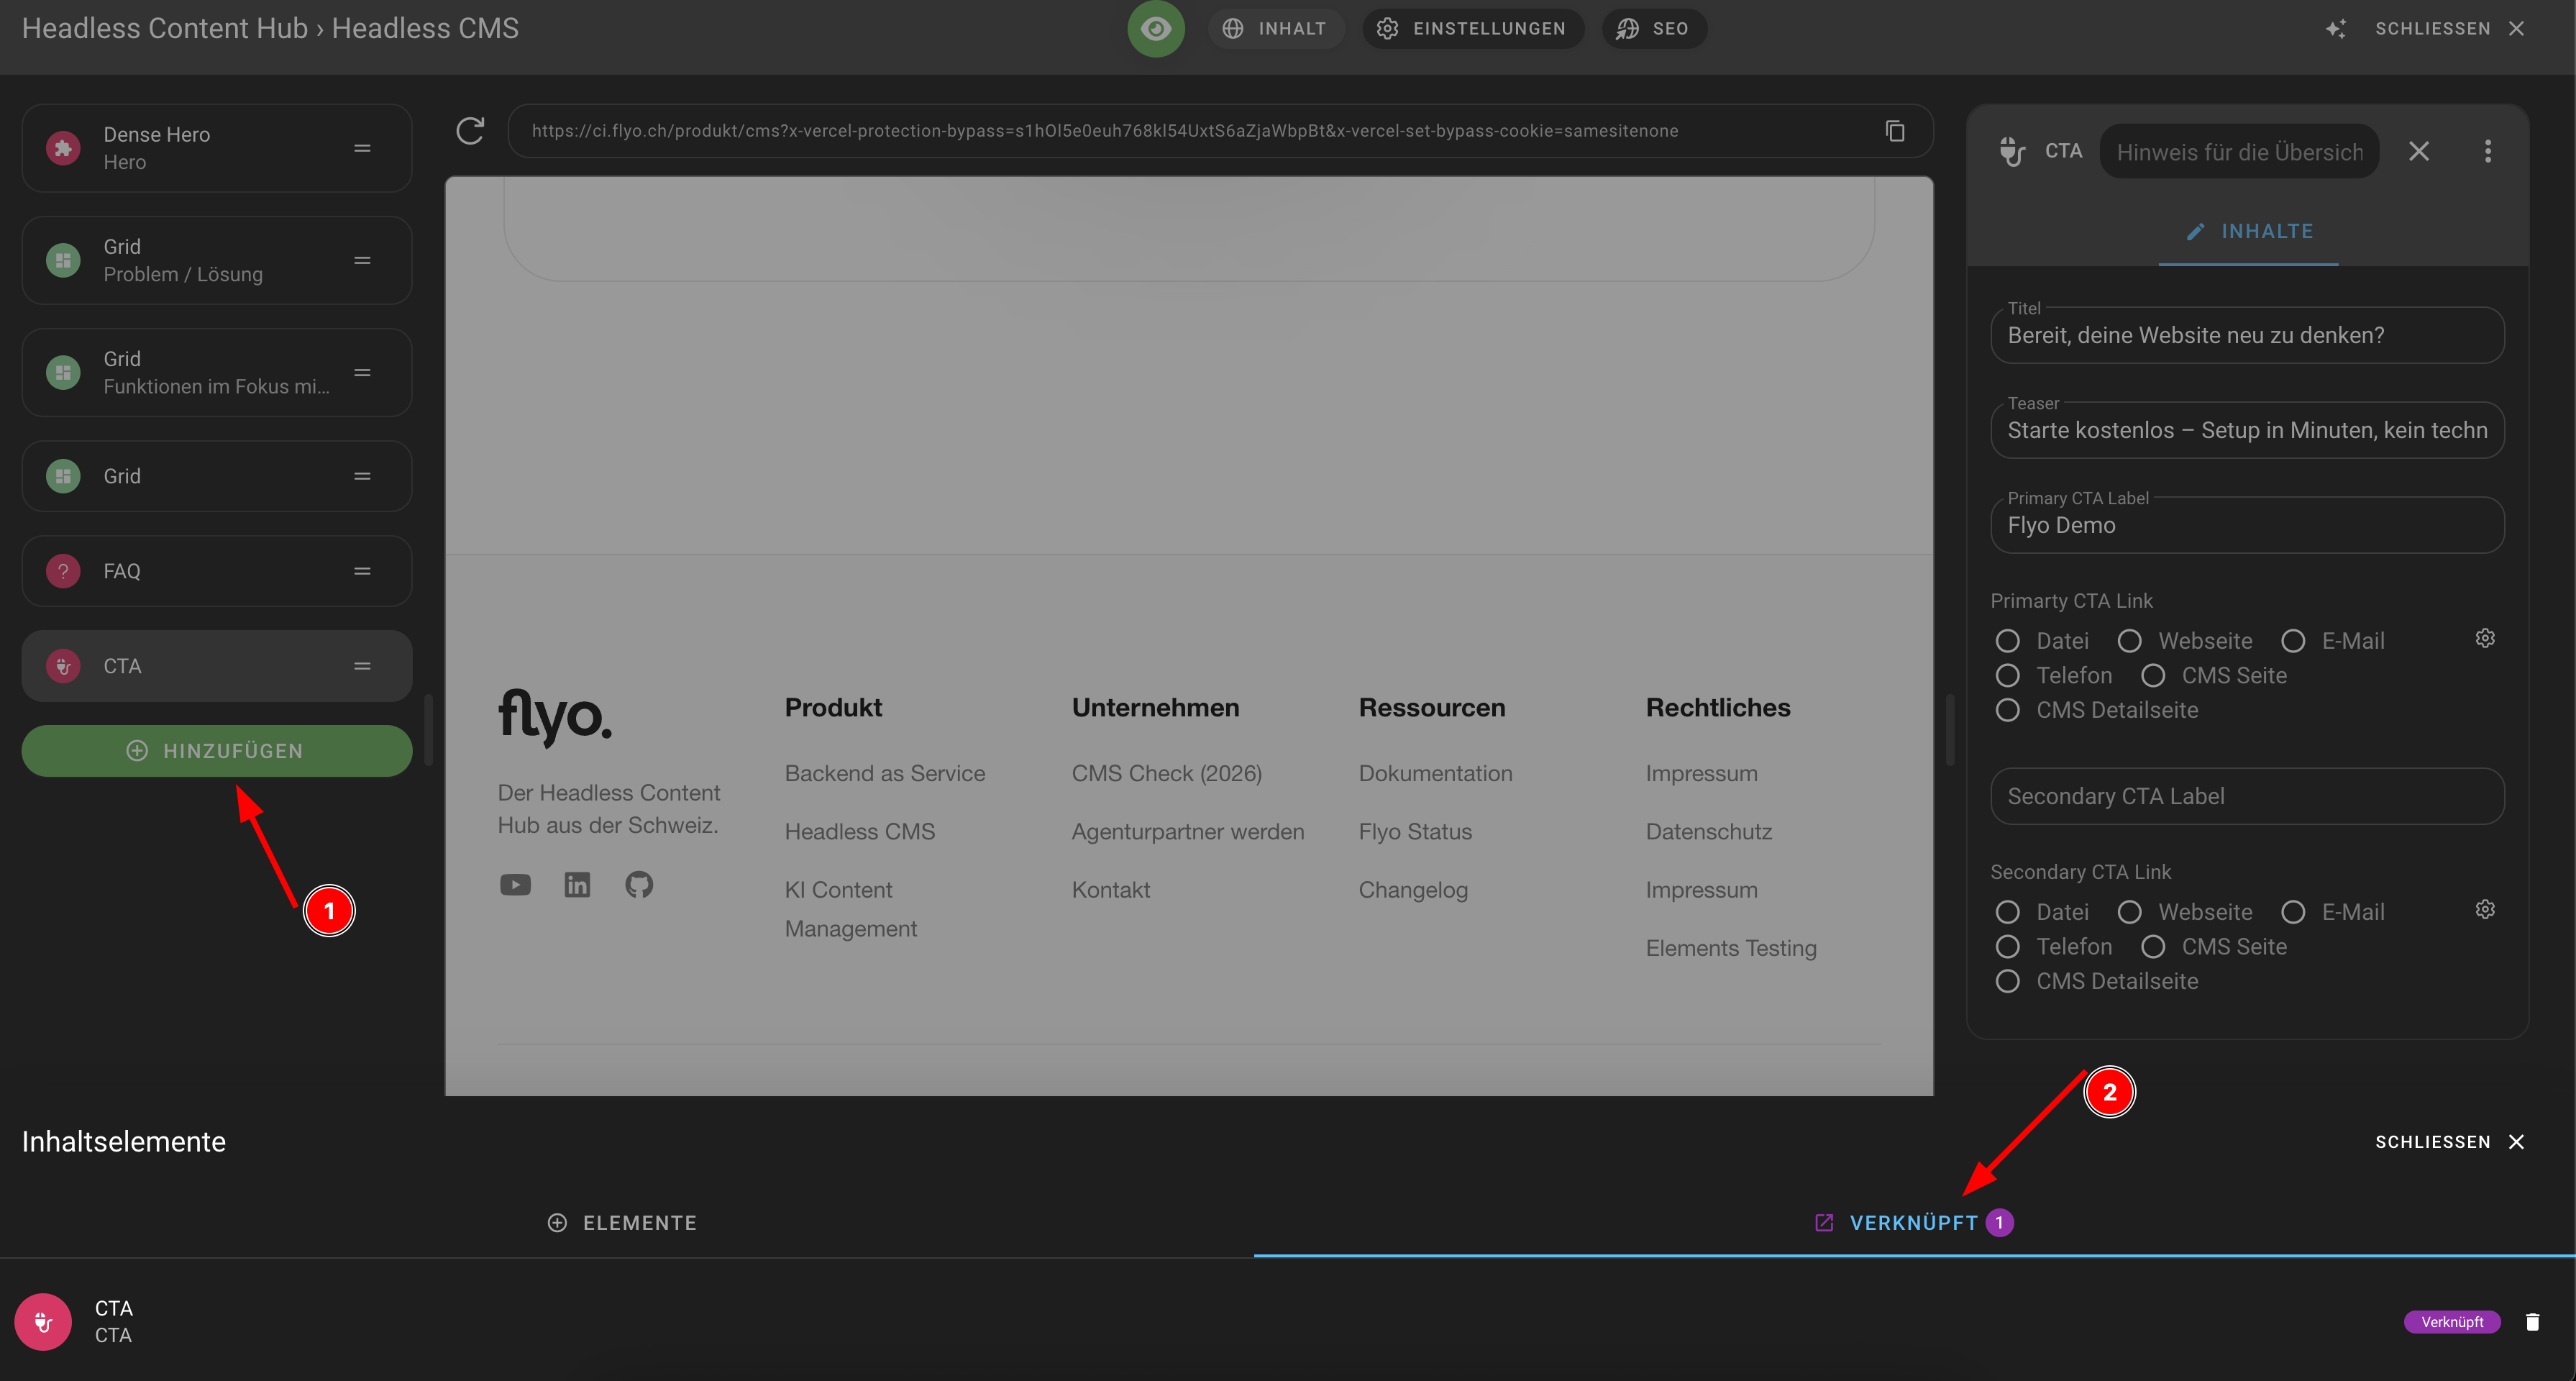2576x1381 pixels.
Task: Click the HINZUFÜGEN button in the sidebar
Action: pyautogui.click(x=217, y=750)
